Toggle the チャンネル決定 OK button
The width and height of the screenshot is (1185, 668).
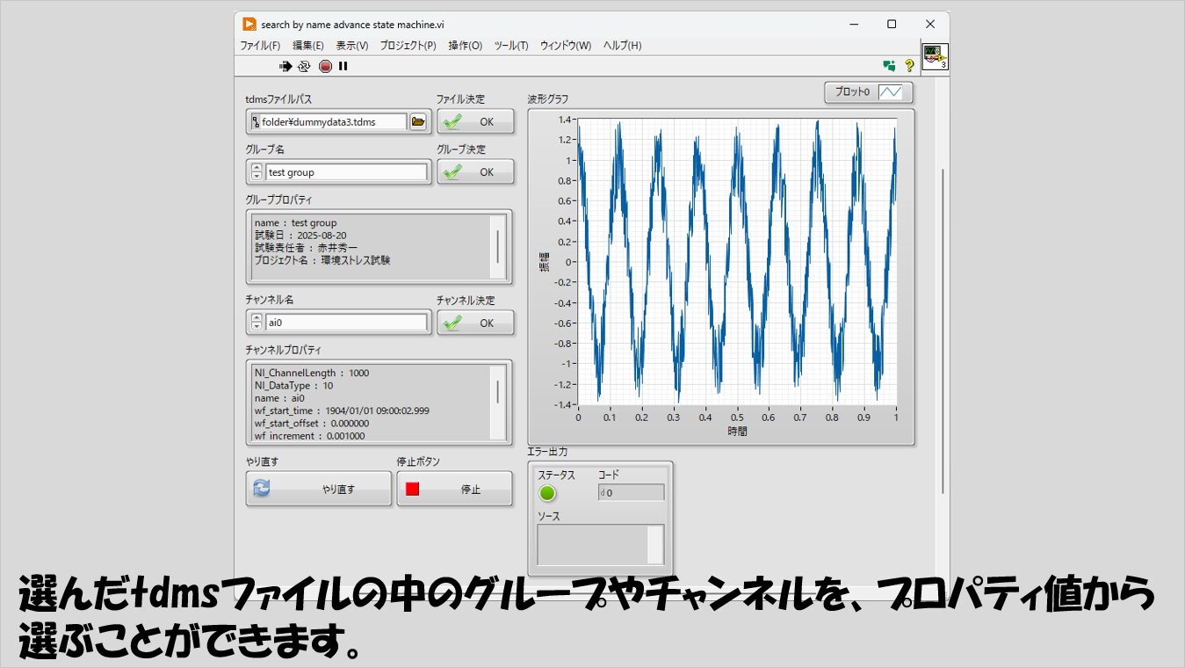[475, 323]
